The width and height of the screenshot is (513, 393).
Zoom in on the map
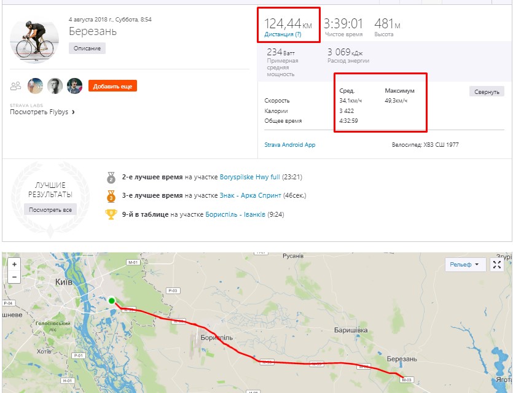click(x=14, y=265)
